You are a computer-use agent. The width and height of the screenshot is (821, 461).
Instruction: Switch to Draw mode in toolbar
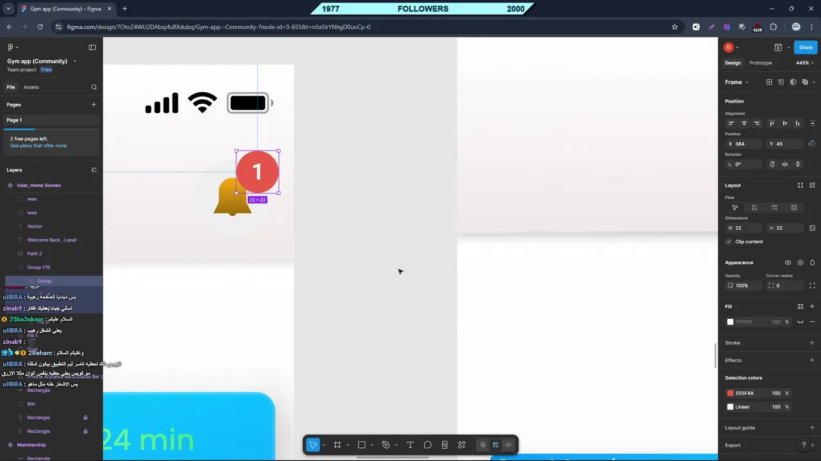pos(483,445)
